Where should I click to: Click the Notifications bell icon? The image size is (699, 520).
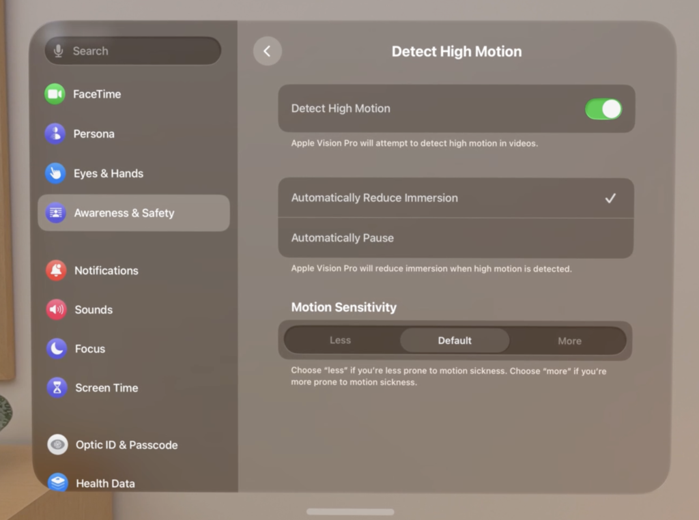click(56, 270)
